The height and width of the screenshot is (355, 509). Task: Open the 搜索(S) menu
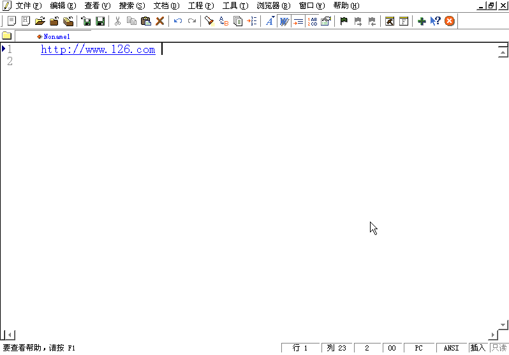click(x=132, y=6)
